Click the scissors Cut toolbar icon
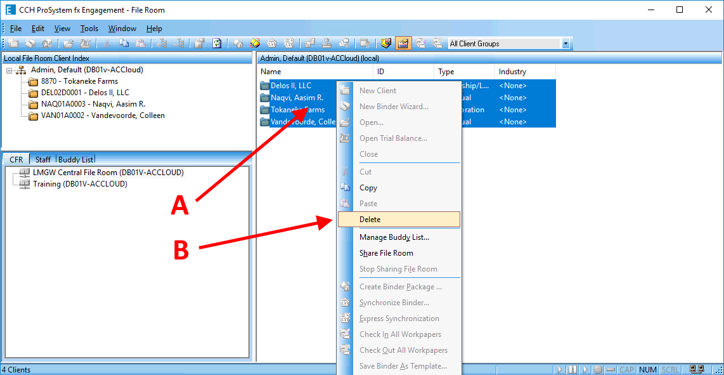 coord(107,44)
